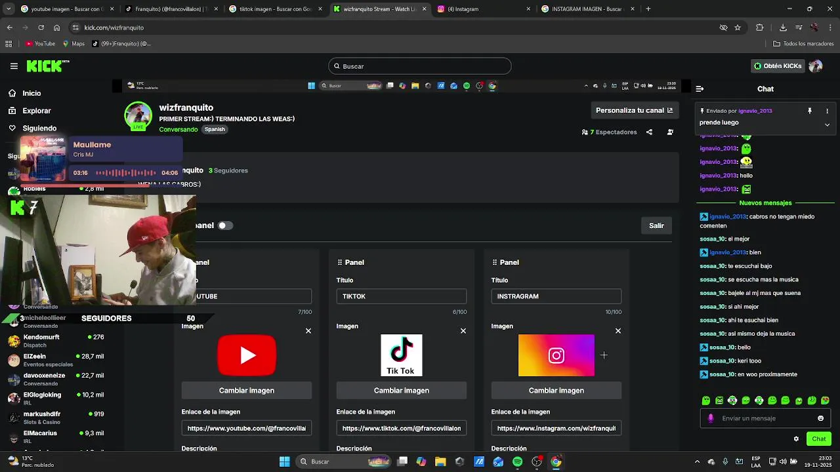Click the pin icon on pinned message
This screenshot has width=840, height=472.
tap(810, 111)
